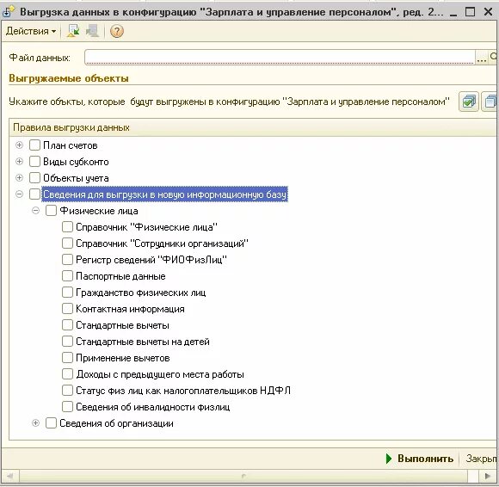Maximize the Выгрузка данных window
Viewport: 499px width, 487px height.
(470, 12)
